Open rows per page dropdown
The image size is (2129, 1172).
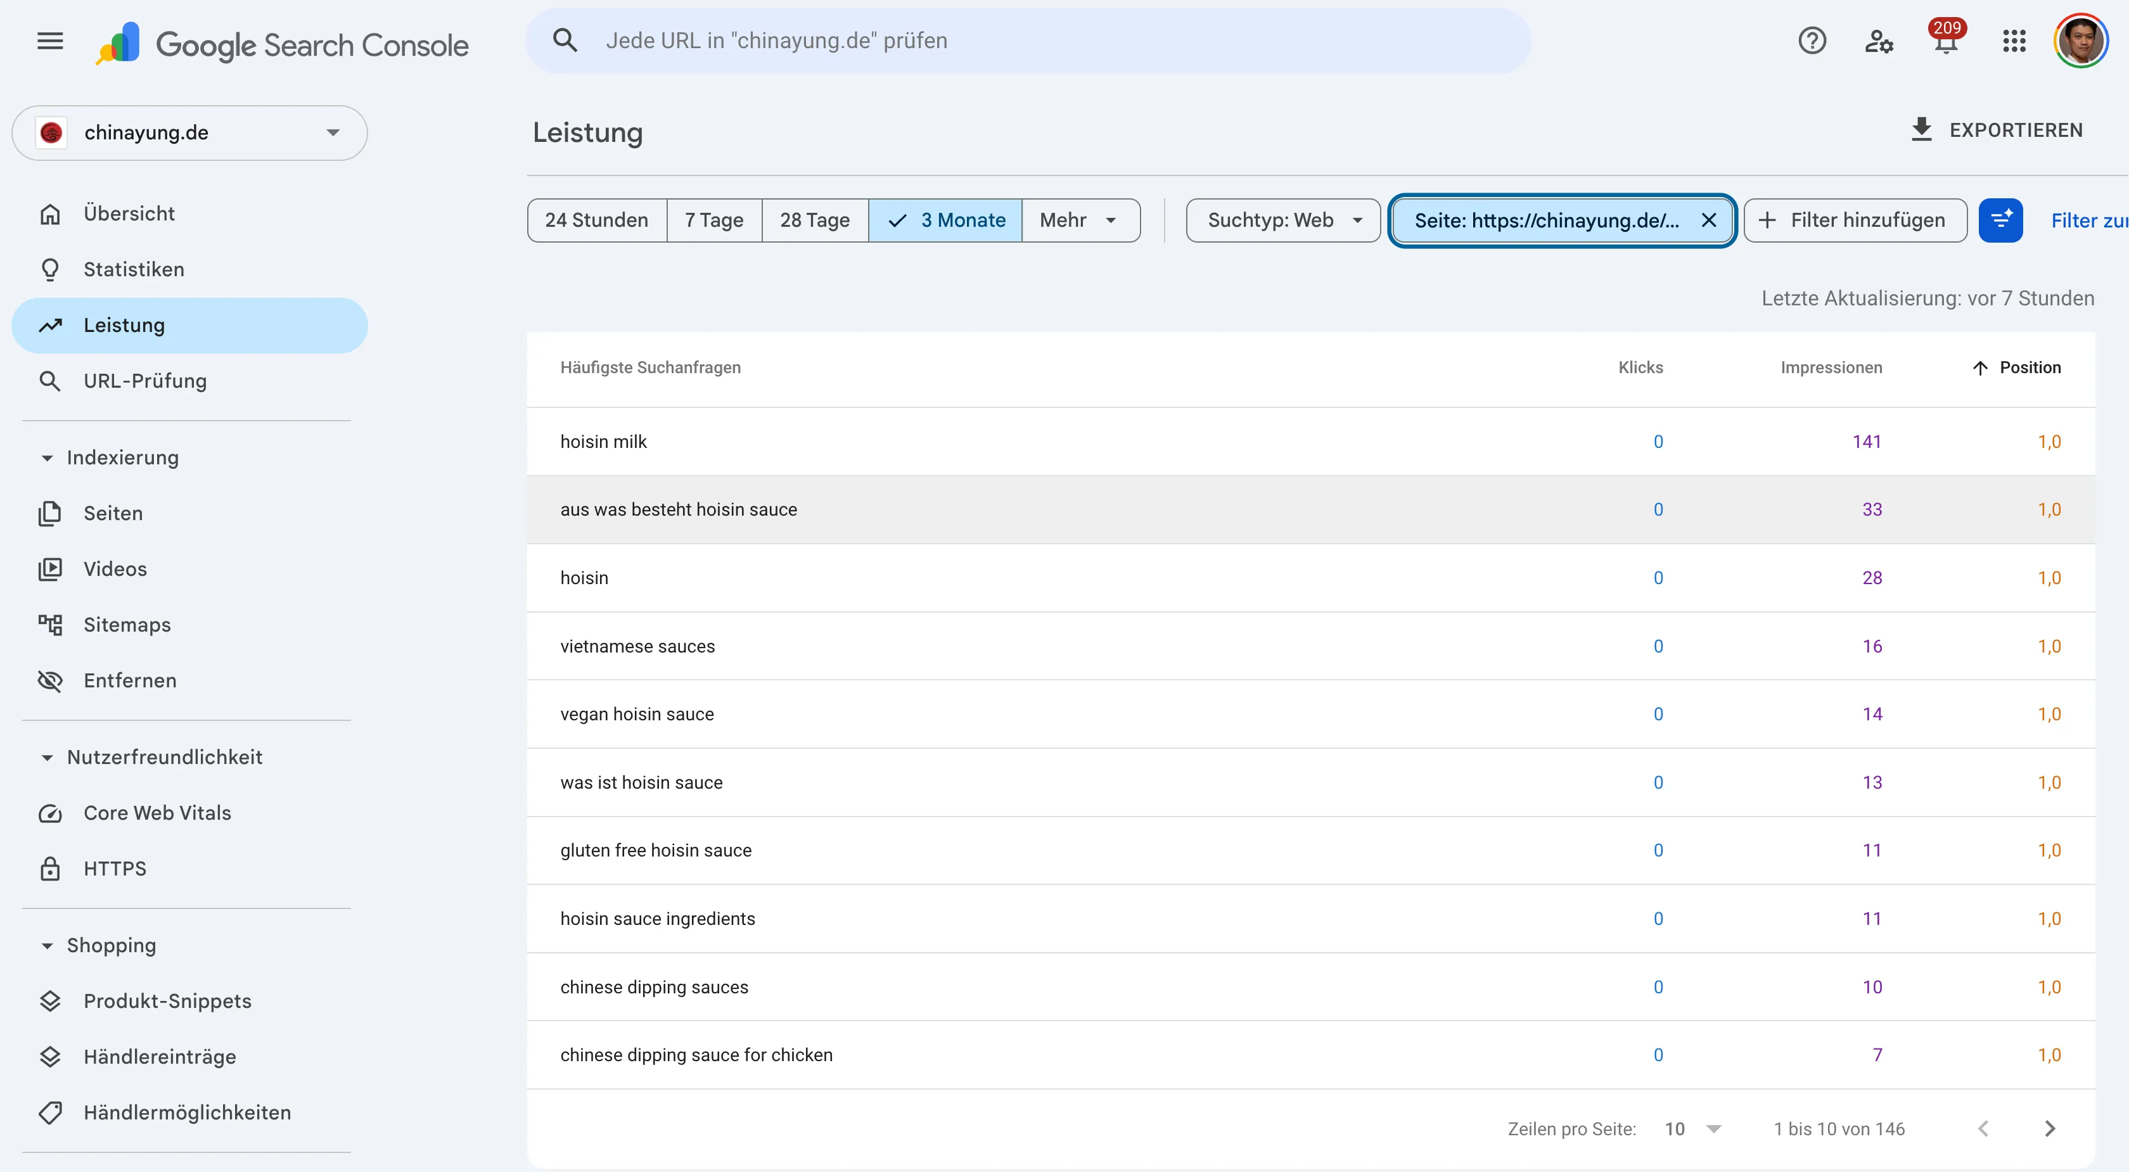click(1692, 1129)
